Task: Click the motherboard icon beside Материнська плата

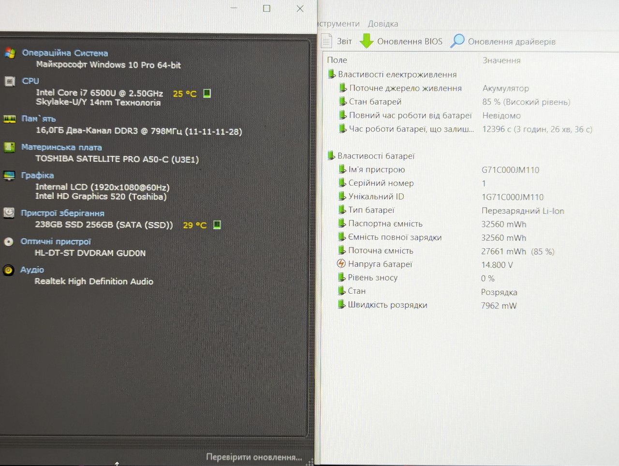Action: (x=9, y=147)
